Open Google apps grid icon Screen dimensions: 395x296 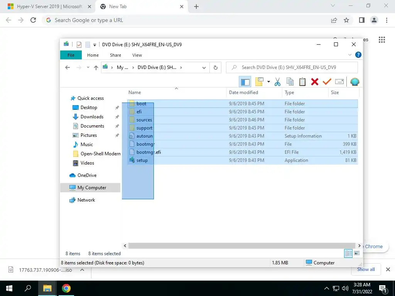[x=381, y=40]
